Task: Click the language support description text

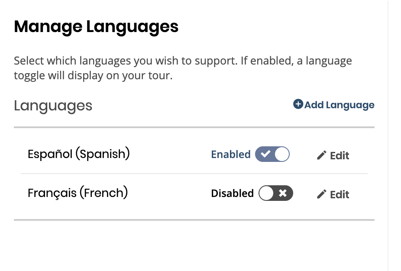Action: 182,68
